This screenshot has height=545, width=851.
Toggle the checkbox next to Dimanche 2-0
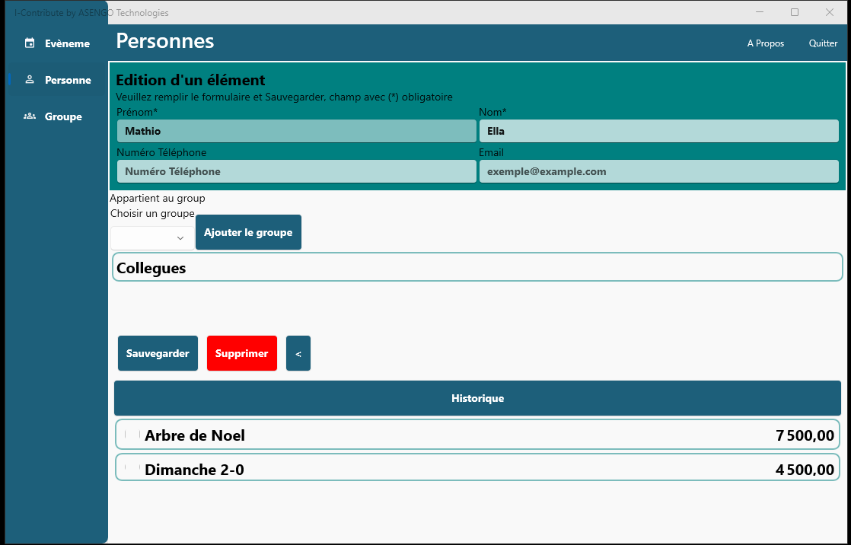[x=131, y=468]
